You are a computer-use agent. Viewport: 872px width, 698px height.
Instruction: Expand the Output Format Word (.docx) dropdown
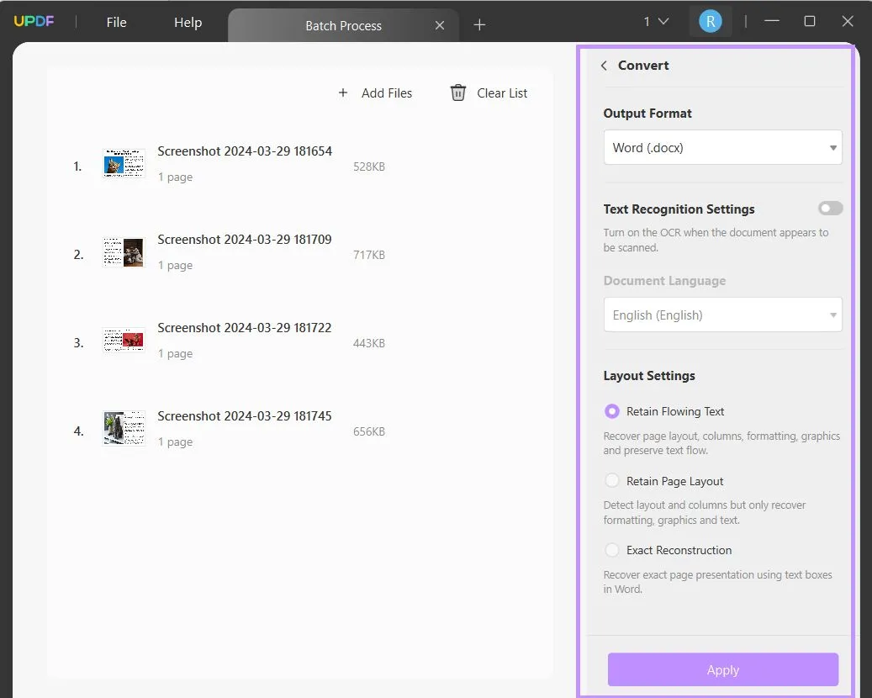[722, 147]
